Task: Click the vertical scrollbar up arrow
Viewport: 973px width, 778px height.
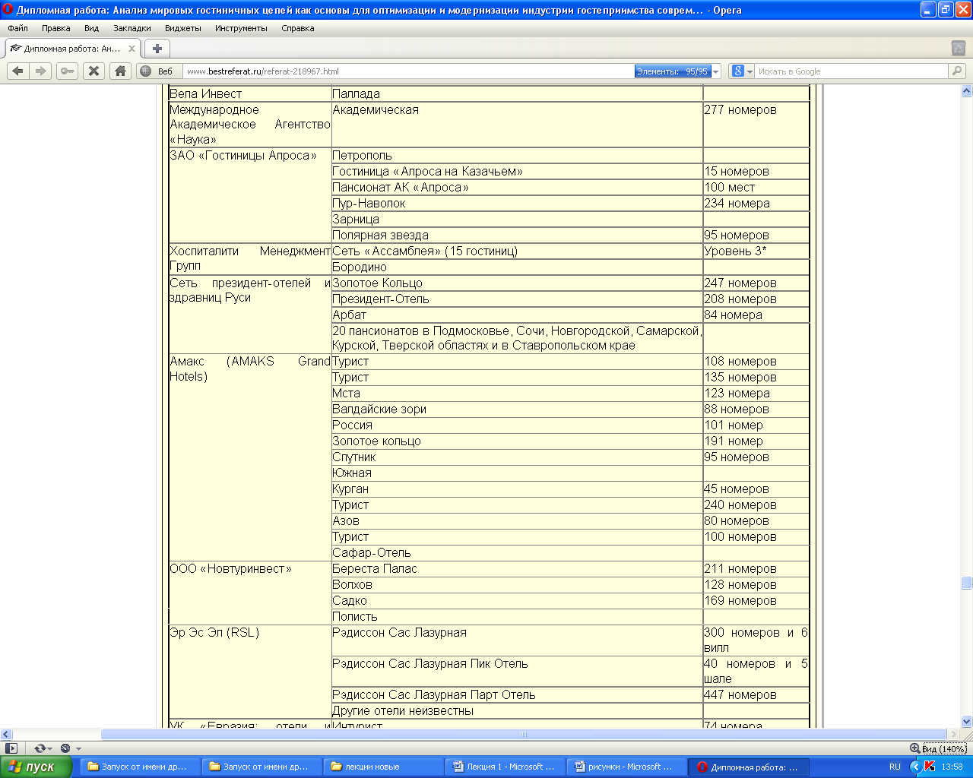Action: click(x=966, y=90)
